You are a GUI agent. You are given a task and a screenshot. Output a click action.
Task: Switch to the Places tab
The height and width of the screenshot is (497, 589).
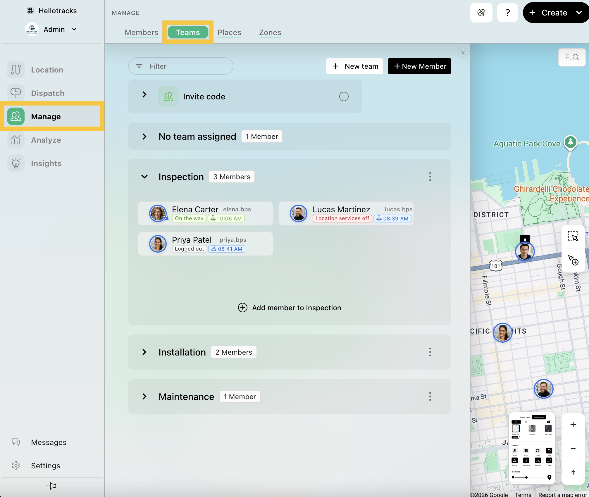click(229, 32)
